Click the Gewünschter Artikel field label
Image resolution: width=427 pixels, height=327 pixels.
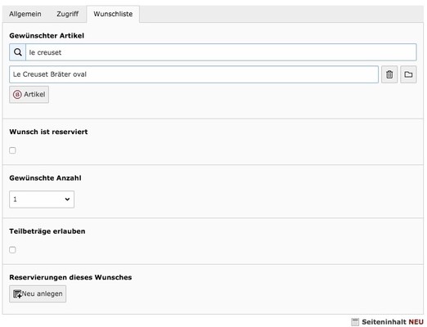(x=47, y=36)
